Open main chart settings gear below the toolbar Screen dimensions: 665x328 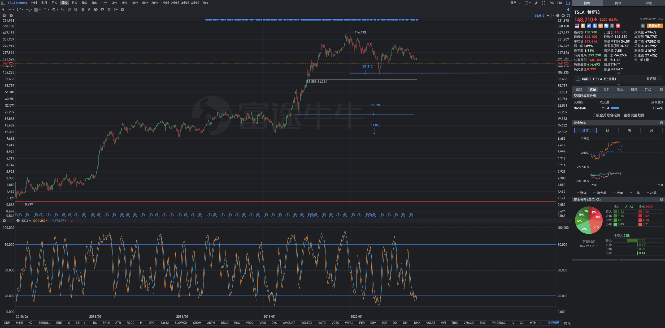click(x=4, y=16)
